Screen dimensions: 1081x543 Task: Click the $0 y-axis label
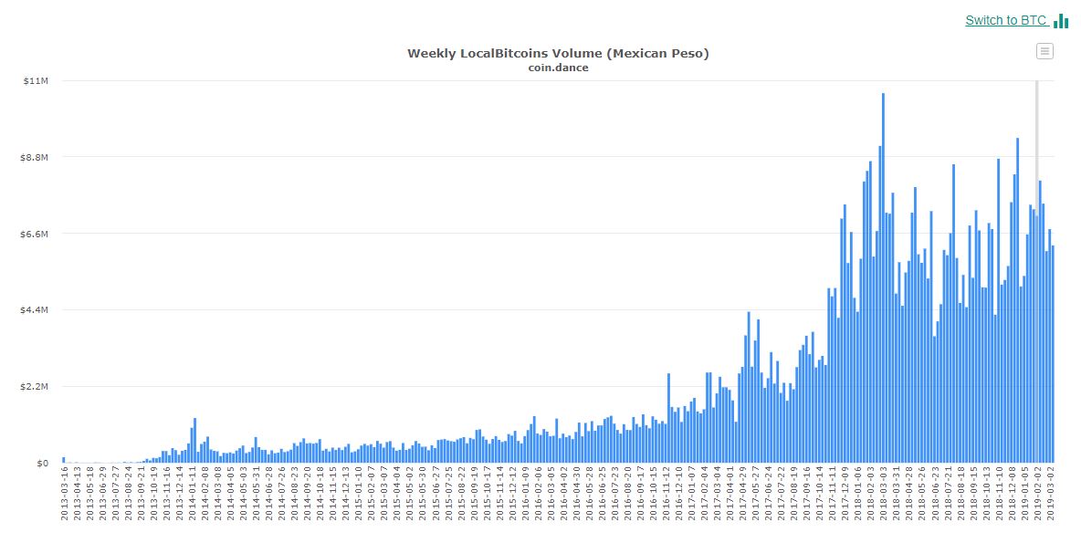42,464
